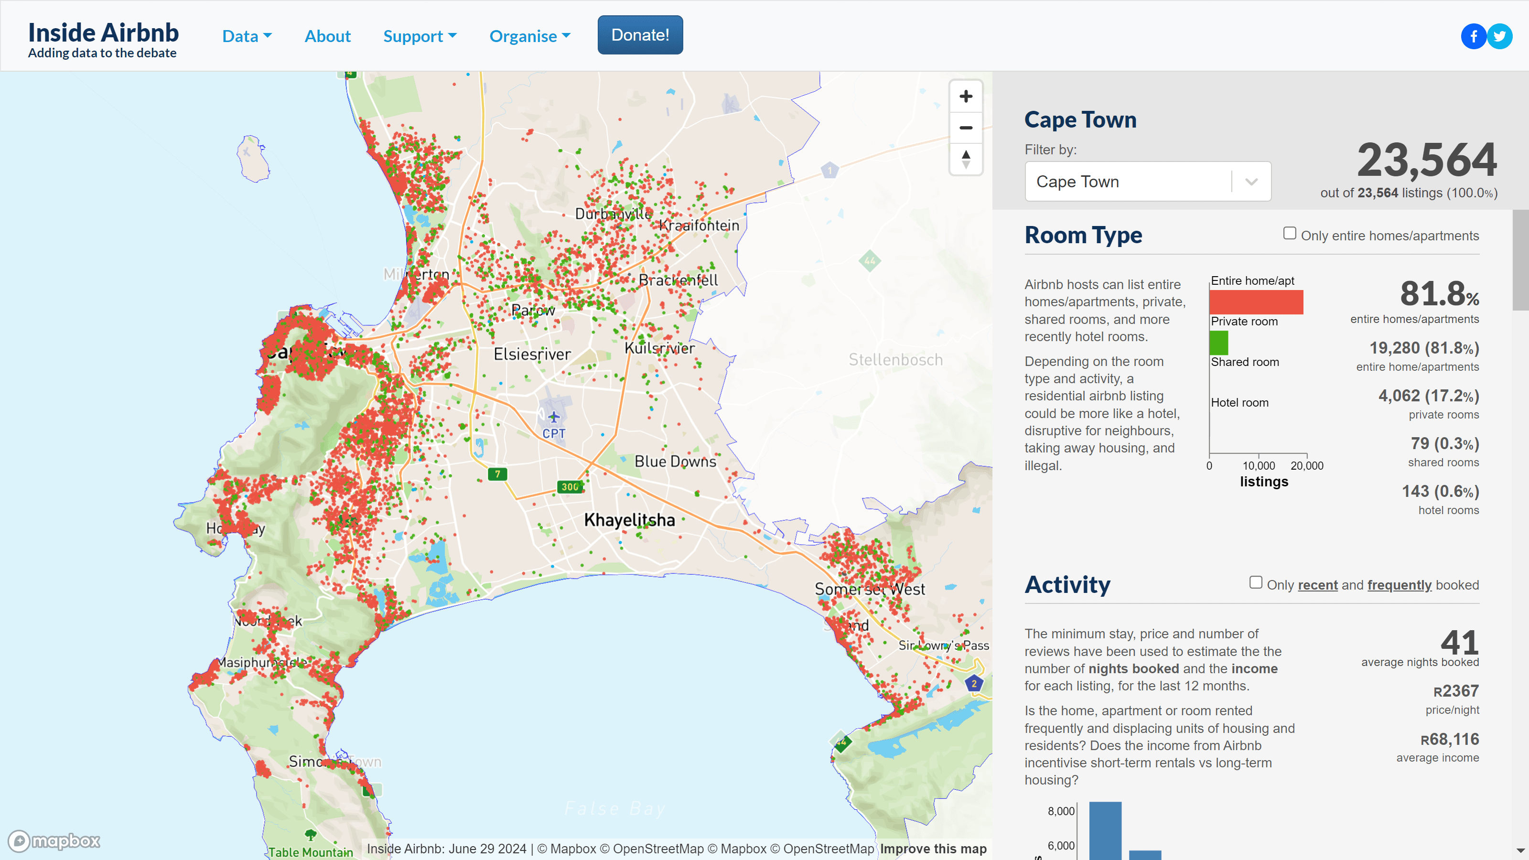1529x860 pixels.
Task: Zoom out on the map
Action: [966, 128]
